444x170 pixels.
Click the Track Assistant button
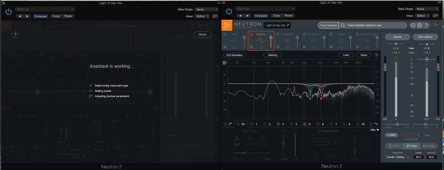point(329,25)
